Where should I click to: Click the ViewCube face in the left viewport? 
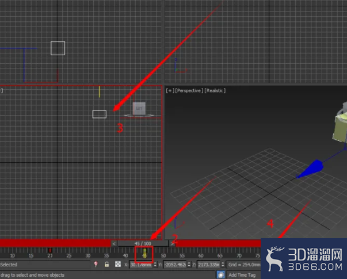tap(139, 108)
